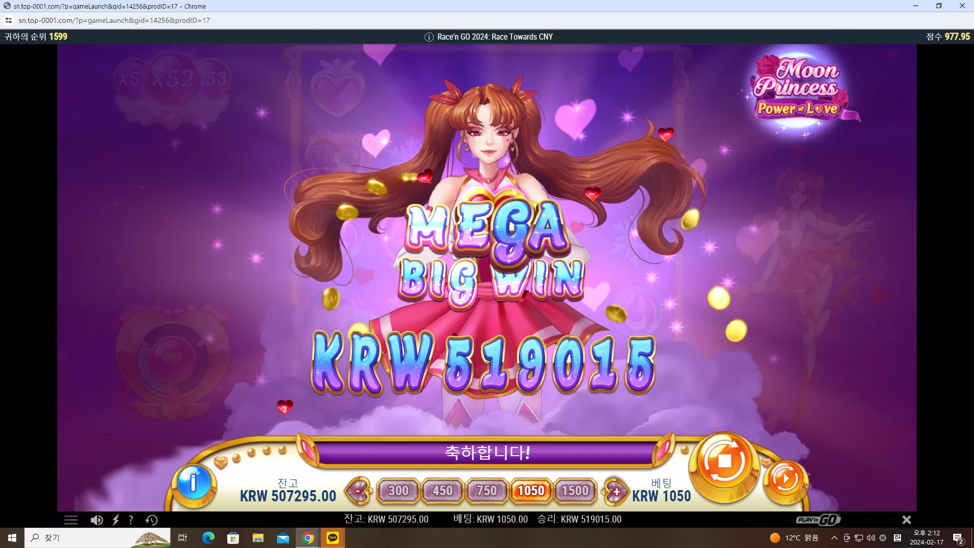Open KakaoTalk from the taskbar
The width and height of the screenshot is (974, 548).
[x=333, y=538]
